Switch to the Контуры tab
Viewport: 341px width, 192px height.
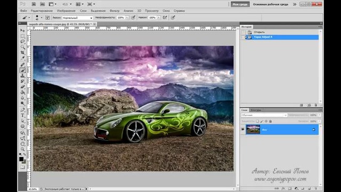[256, 110]
